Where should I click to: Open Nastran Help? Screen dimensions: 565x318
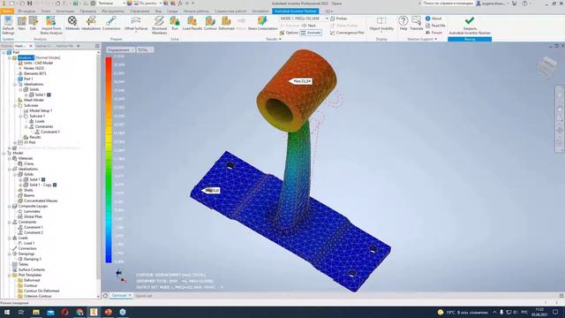[x=403, y=24]
